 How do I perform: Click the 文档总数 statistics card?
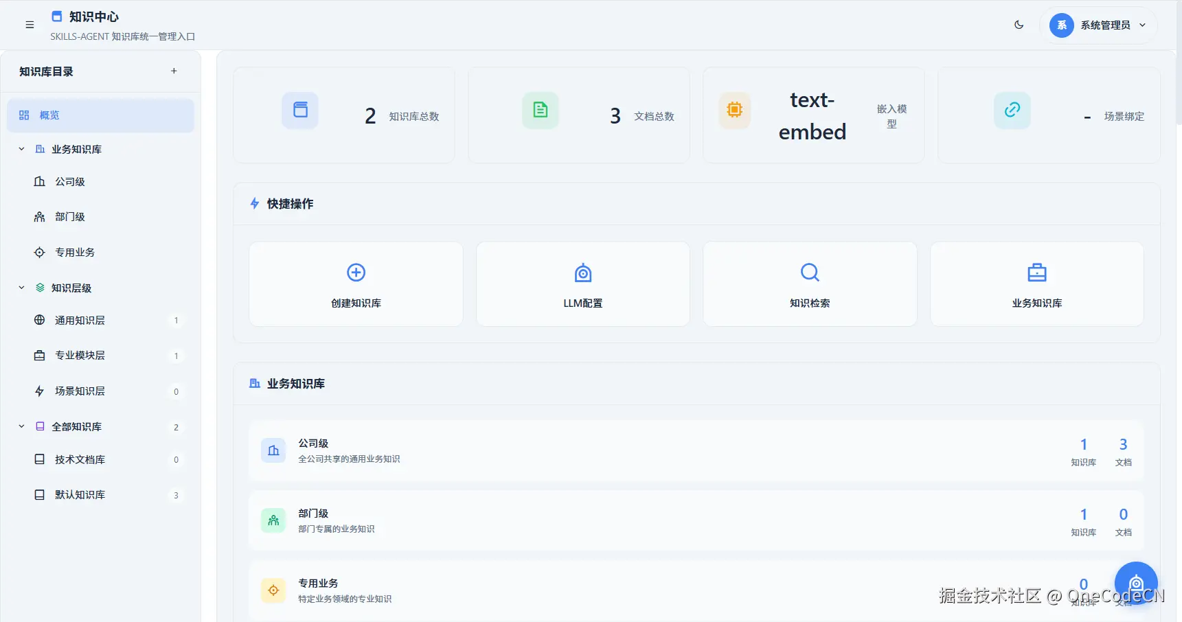tap(578, 115)
